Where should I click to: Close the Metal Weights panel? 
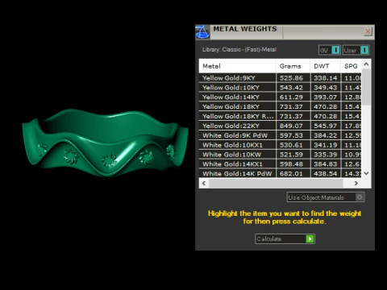coord(368,31)
